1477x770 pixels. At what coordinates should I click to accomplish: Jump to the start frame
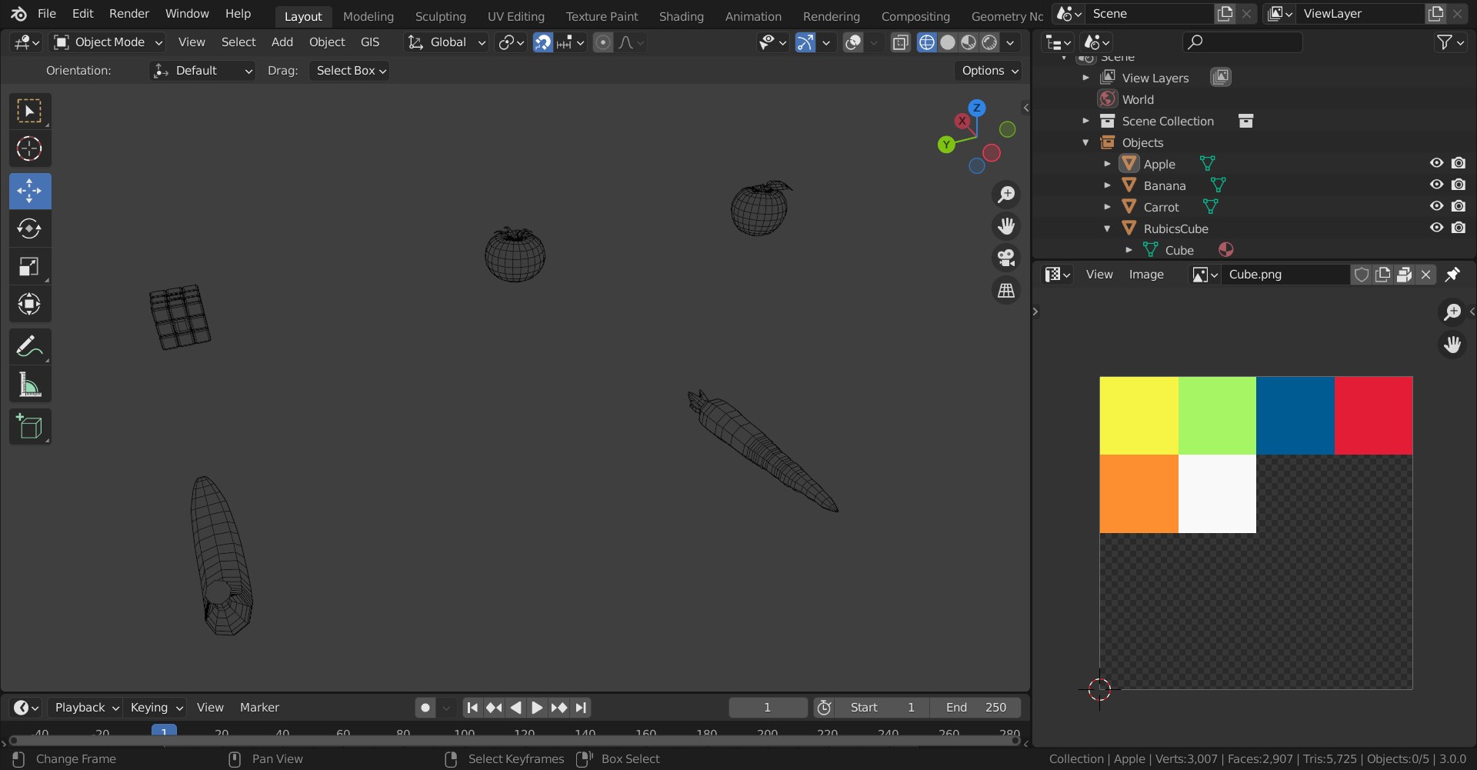(472, 708)
